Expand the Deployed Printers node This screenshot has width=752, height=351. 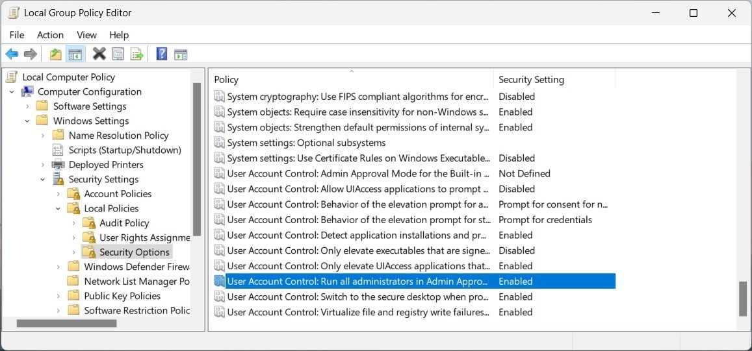tap(43, 165)
